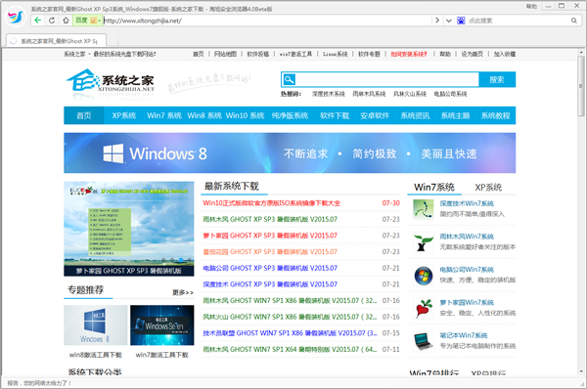Open Win8 系统 navigation item
The height and width of the screenshot is (389, 587).
pyautogui.click(x=204, y=115)
